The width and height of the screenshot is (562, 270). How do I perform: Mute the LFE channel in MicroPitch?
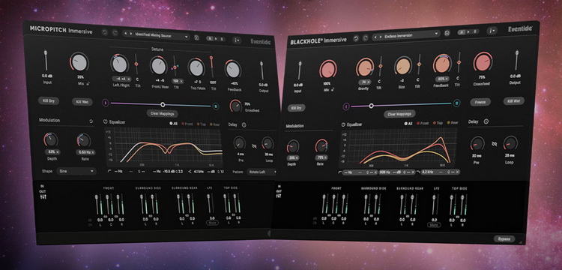coord(212,222)
